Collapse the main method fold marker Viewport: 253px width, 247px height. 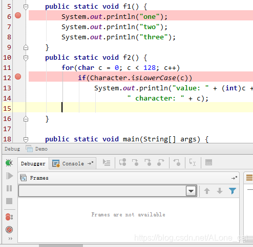[26, 140]
